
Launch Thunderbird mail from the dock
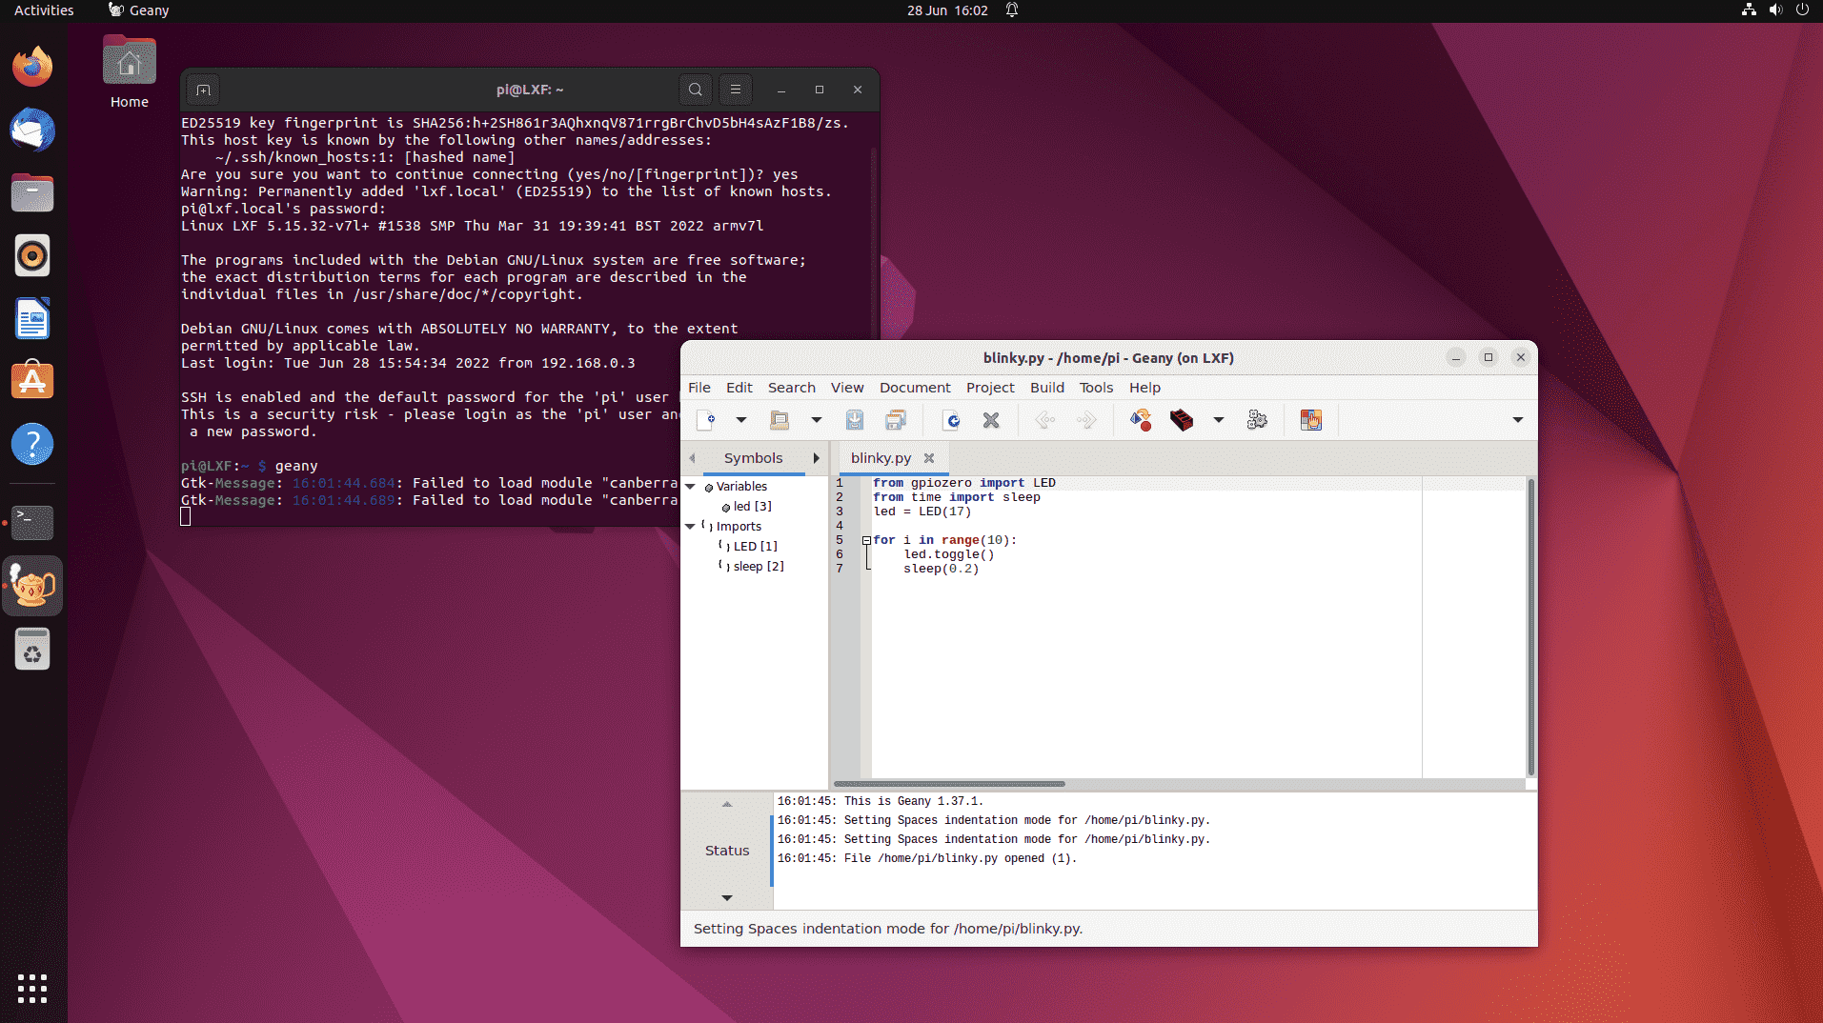(x=32, y=130)
